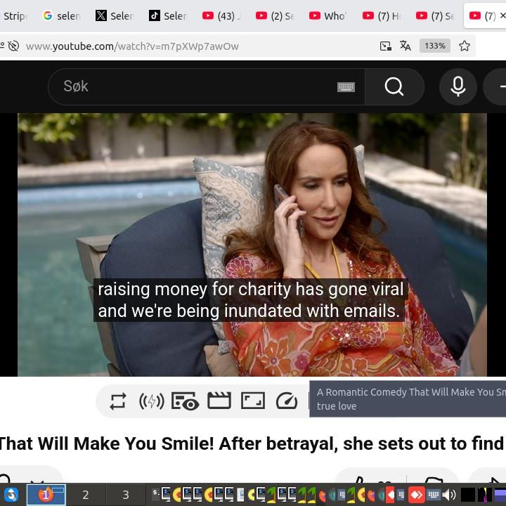Switch to the Strip tab
Screen dimensions: 506x506
click(15, 15)
